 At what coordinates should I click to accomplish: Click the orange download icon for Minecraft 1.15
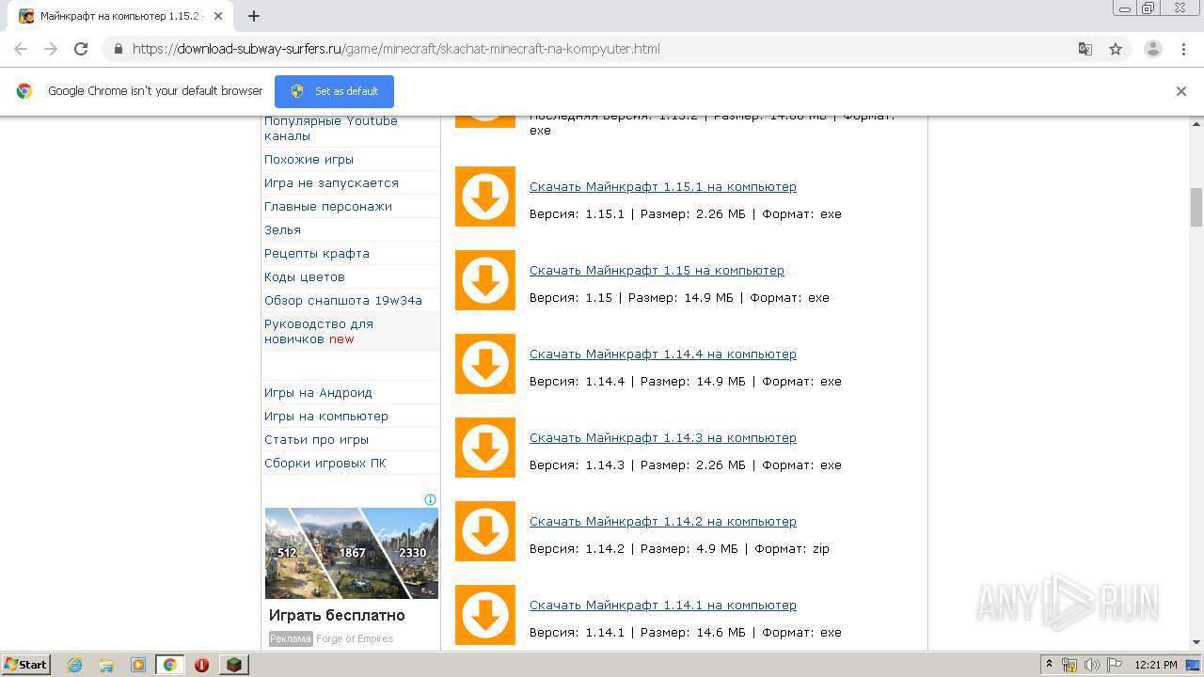[485, 280]
